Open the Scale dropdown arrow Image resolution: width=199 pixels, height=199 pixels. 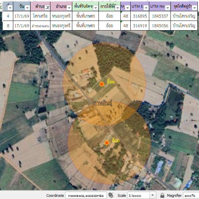point(153,195)
